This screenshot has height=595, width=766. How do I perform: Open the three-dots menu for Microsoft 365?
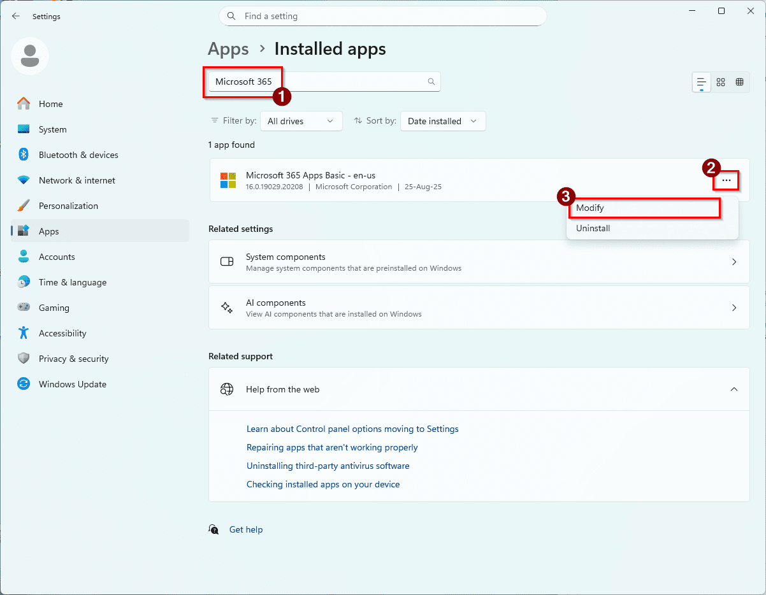pyautogui.click(x=726, y=181)
